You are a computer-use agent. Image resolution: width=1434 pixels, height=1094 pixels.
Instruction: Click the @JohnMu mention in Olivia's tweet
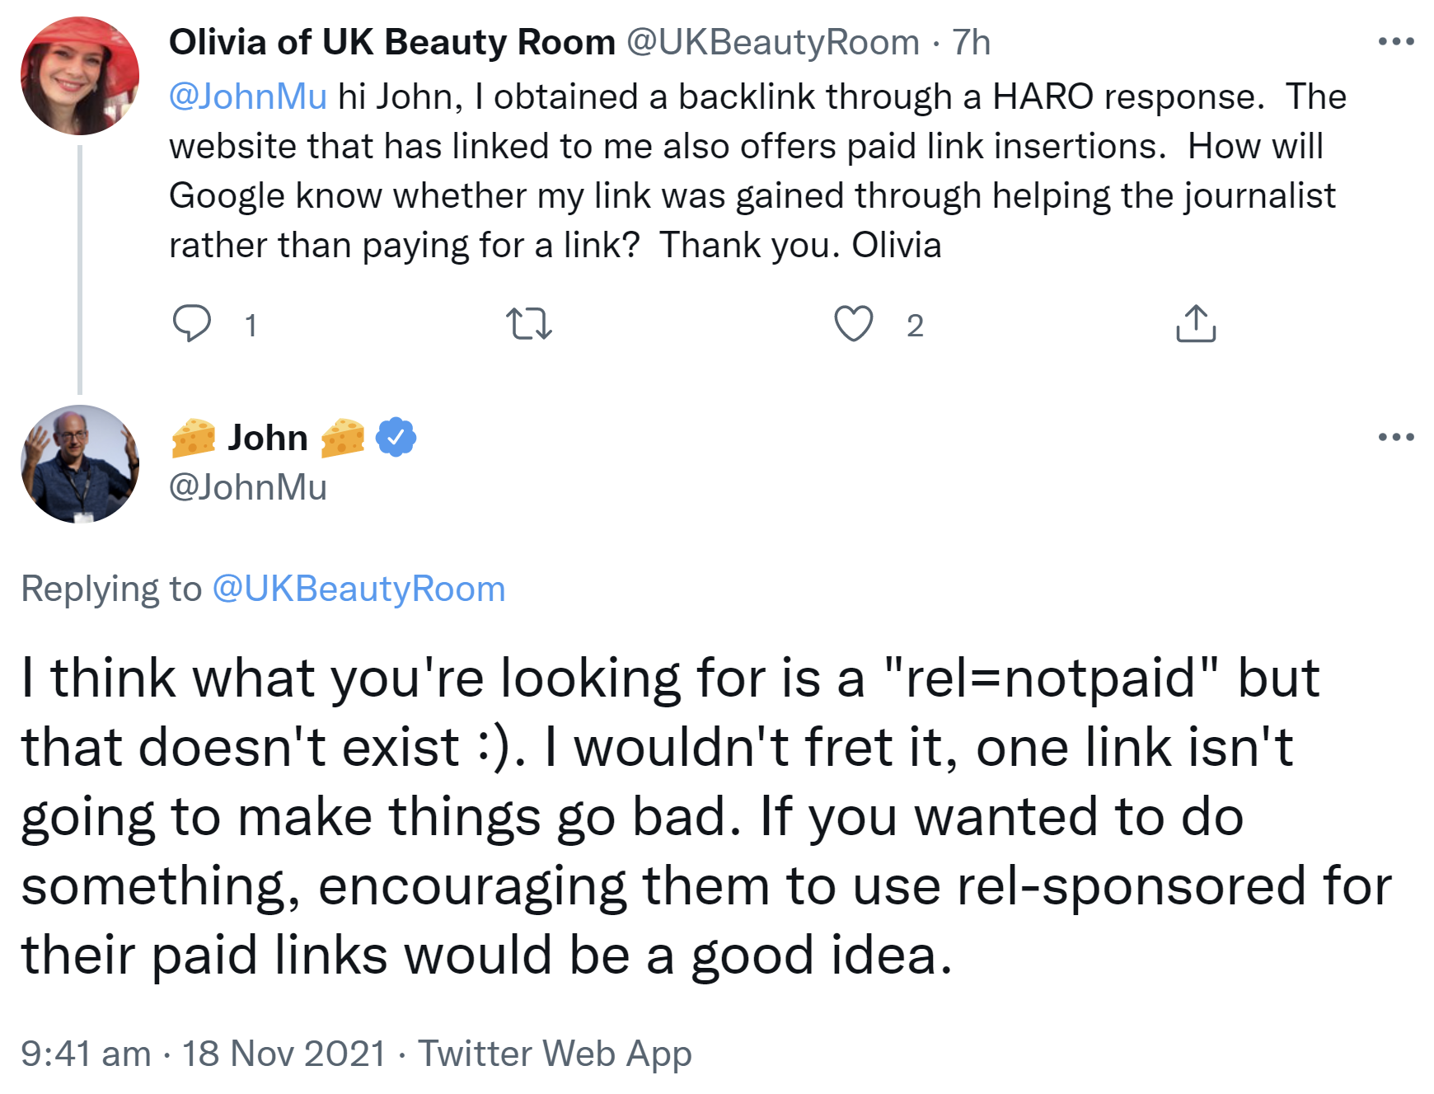[x=248, y=96]
